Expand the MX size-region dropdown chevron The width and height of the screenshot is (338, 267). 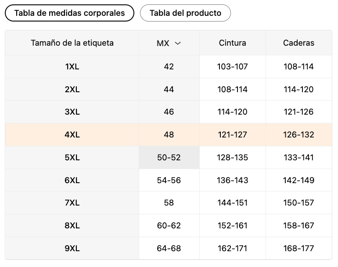178,43
